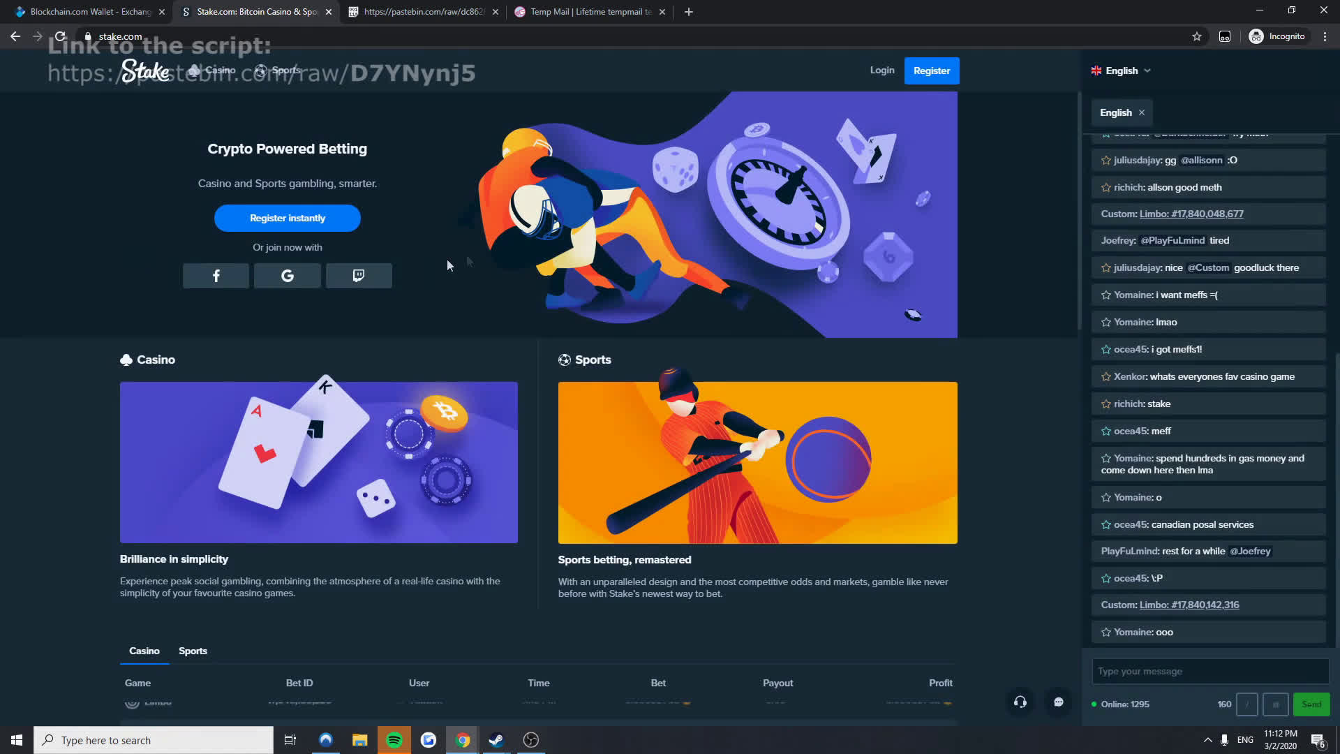
Task: Click the Facebook sign-up button
Action: (x=216, y=276)
